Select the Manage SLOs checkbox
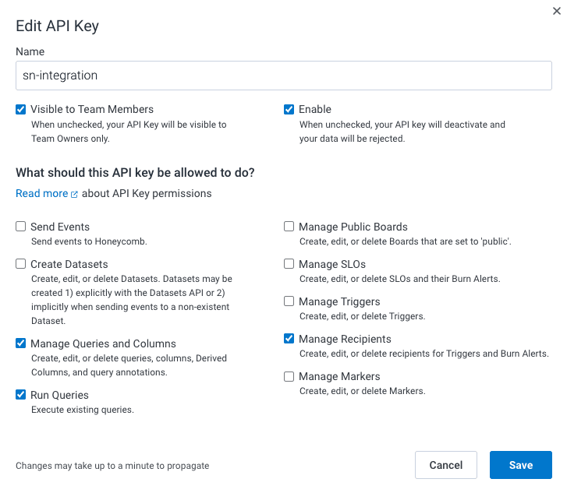This screenshot has height=493, width=567. [289, 264]
